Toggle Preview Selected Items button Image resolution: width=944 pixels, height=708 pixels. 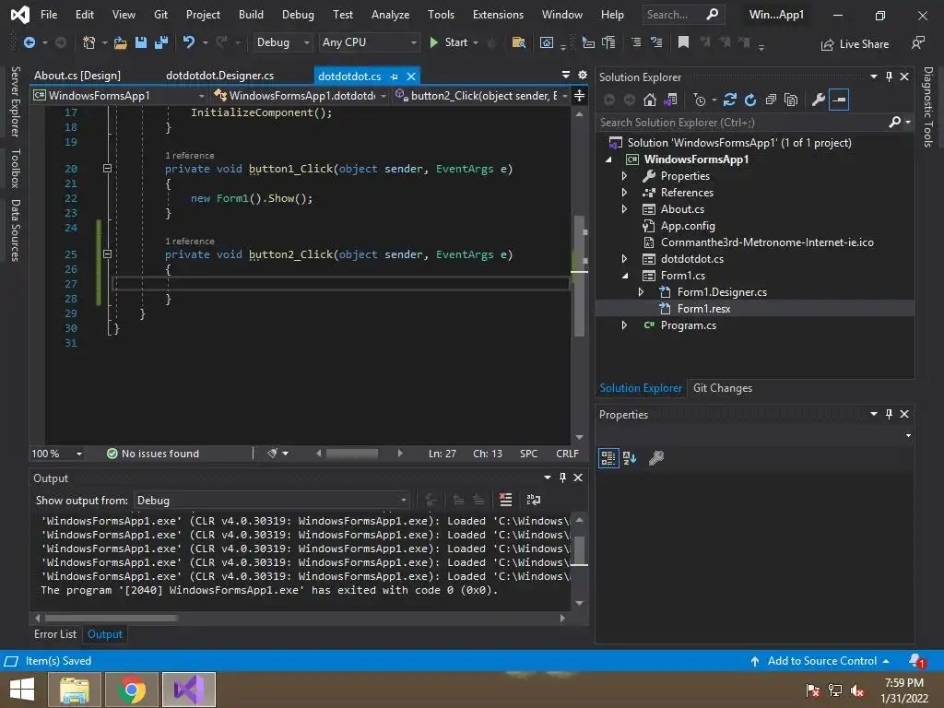click(839, 100)
